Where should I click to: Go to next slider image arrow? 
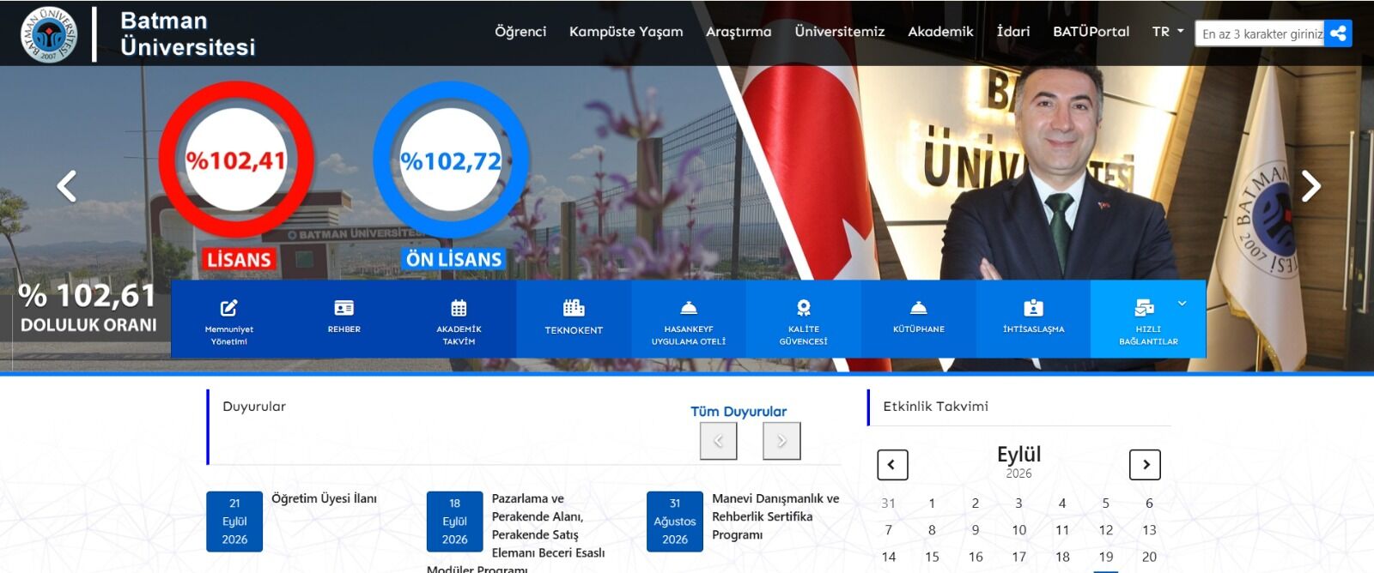(1310, 186)
